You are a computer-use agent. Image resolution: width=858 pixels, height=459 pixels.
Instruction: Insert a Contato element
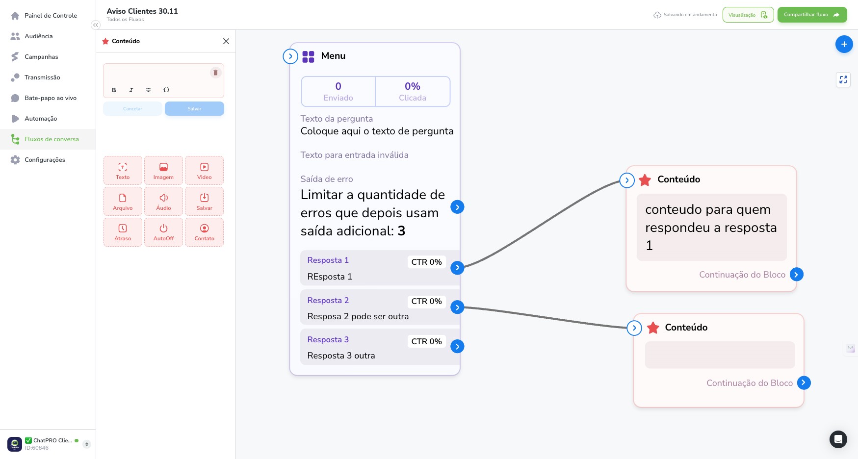(204, 232)
